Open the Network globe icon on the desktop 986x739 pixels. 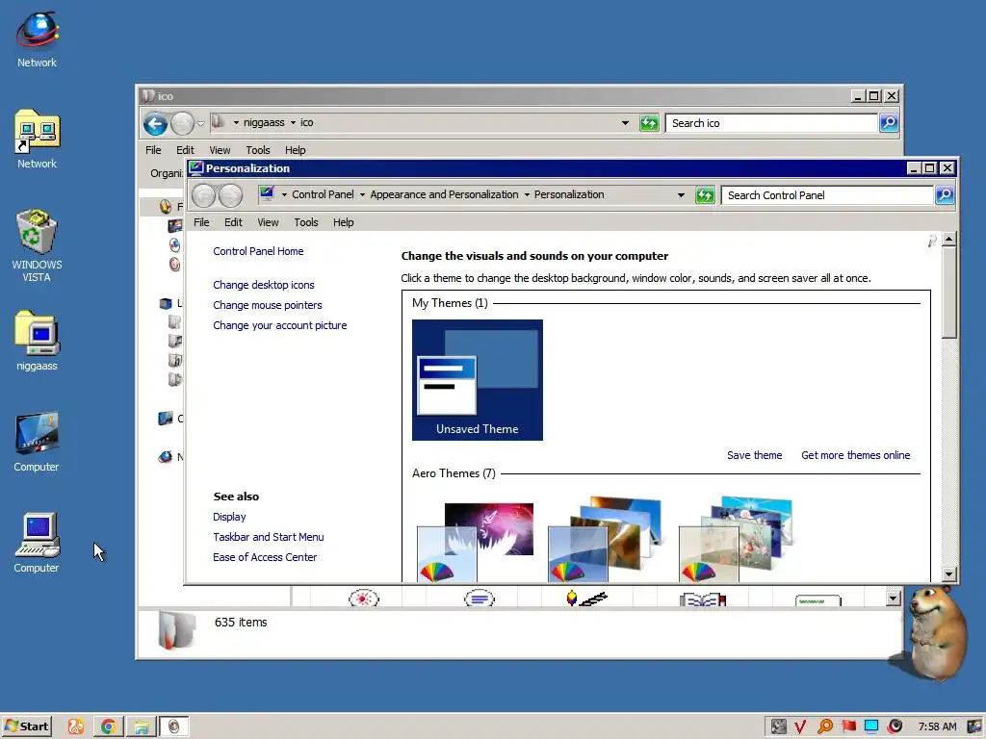(x=38, y=30)
